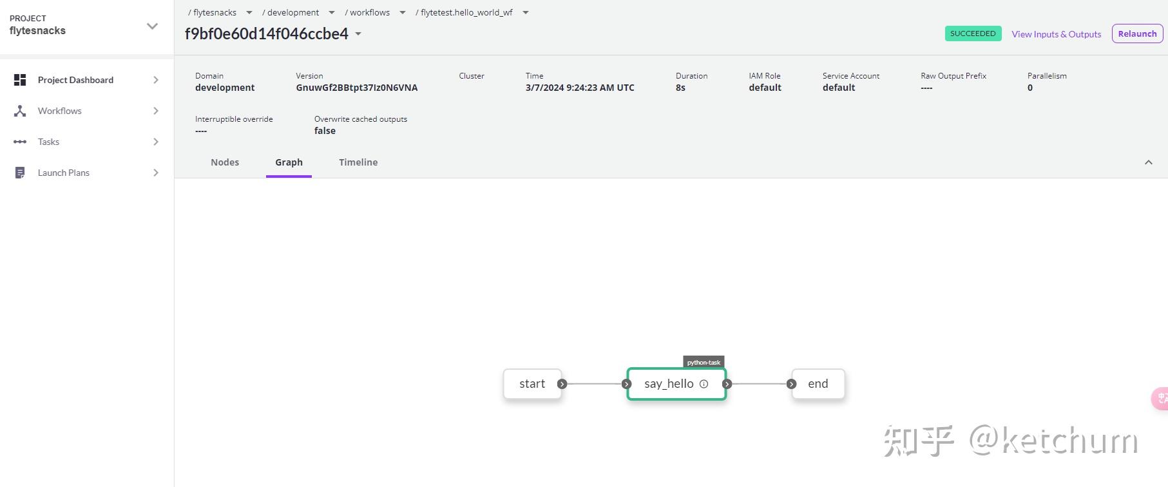The image size is (1168, 487).
Task: Collapse the execution details panel
Action: tap(1148, 162)
